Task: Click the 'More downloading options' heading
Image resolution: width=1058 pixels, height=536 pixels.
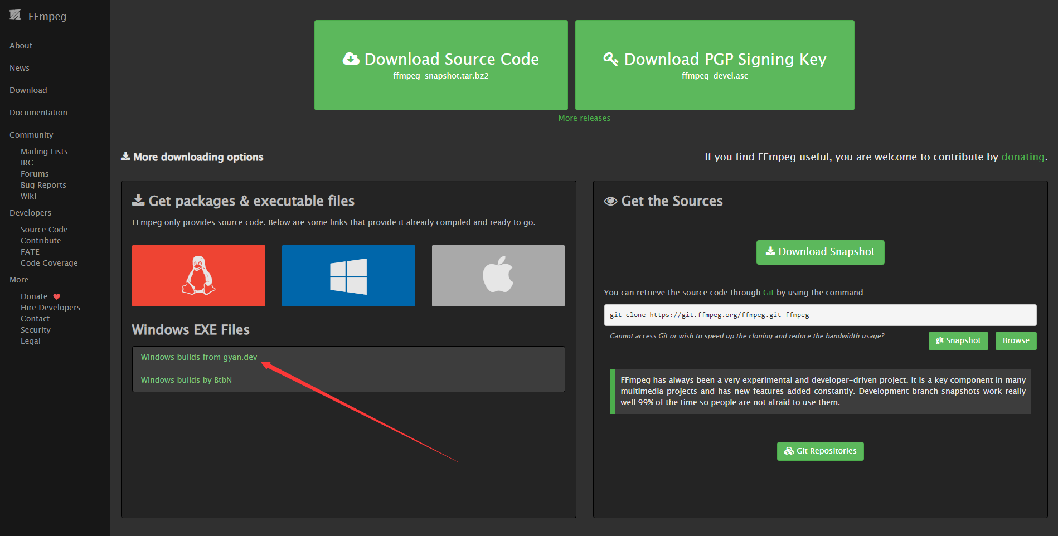Action: click(x=198, y=157)
